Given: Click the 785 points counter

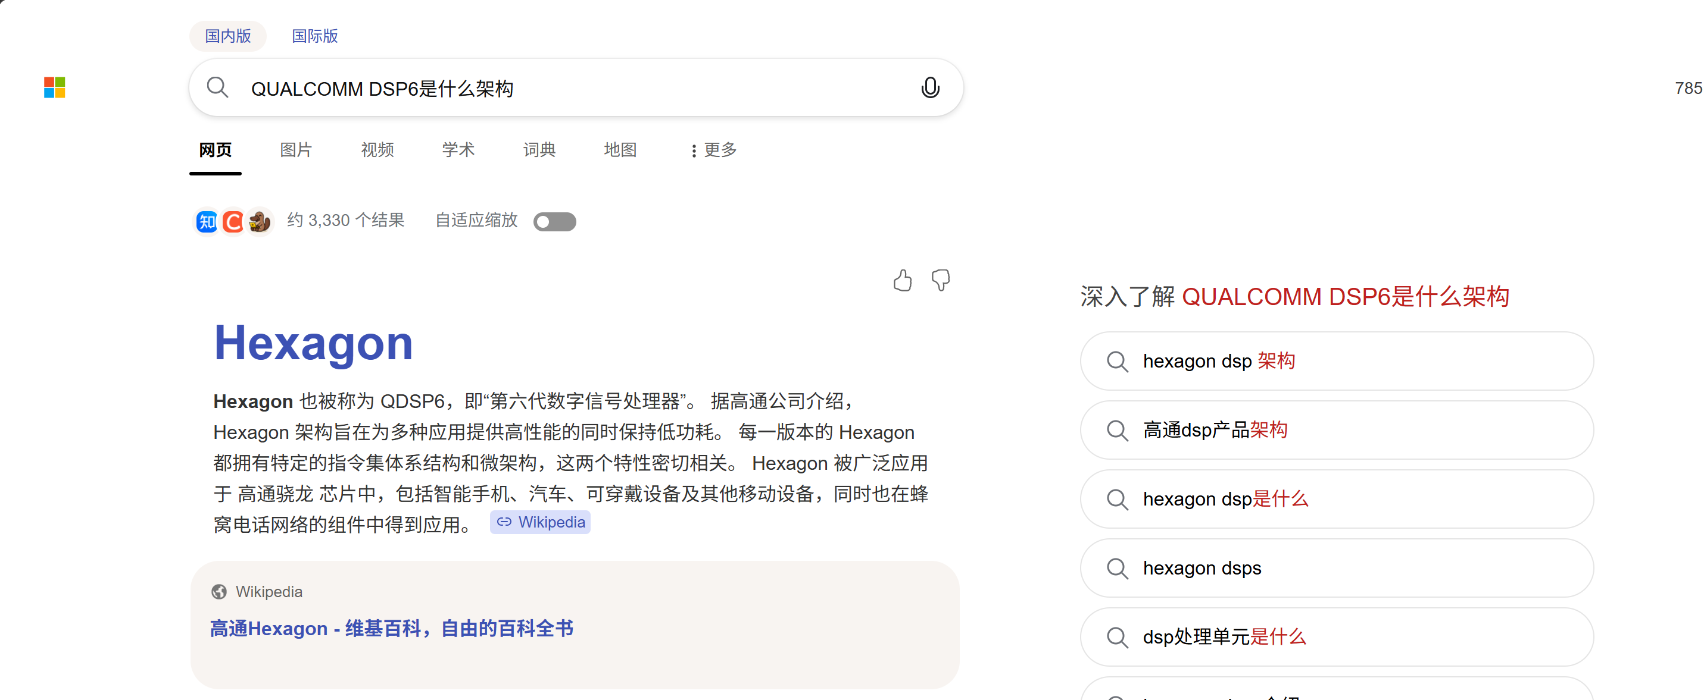Looking at the screenshot, I should coord(1689,88).
